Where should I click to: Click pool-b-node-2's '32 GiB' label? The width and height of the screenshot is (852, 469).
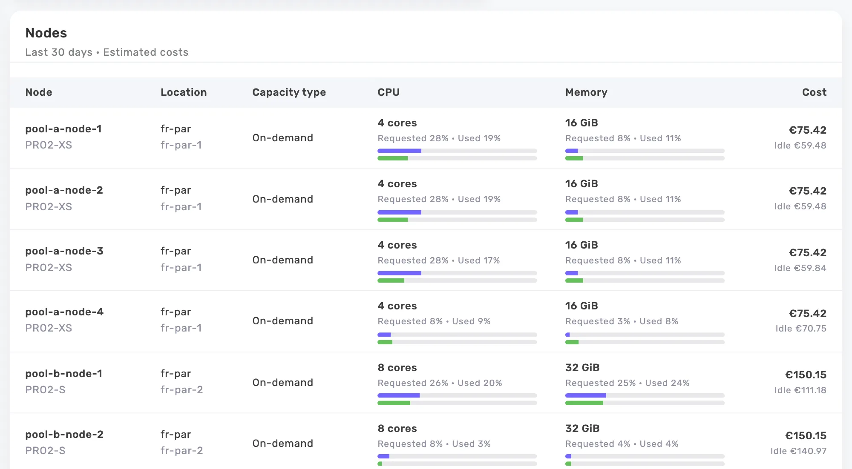coord(582,429)
